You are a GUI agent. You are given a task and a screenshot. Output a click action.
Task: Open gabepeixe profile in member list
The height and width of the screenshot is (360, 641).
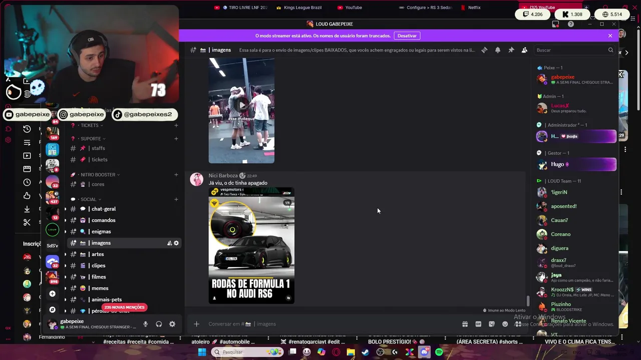(x=576, y=79)
